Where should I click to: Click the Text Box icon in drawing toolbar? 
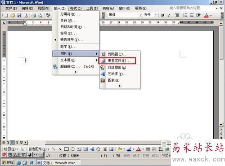pyautogui.click(x=79, y=149)
